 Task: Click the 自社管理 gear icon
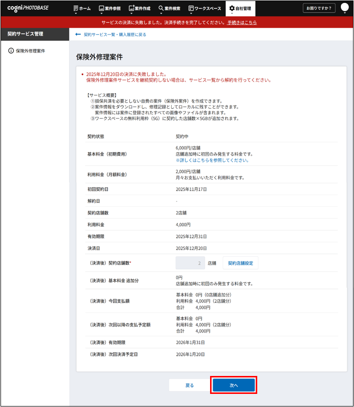coord(231,8)
